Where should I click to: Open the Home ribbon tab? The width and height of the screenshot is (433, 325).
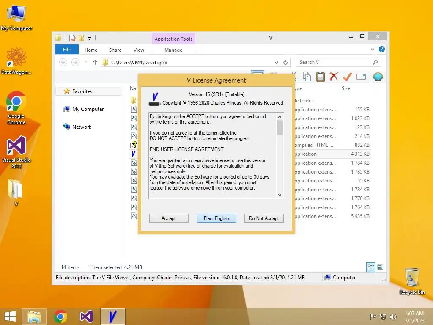click(91, 50)
